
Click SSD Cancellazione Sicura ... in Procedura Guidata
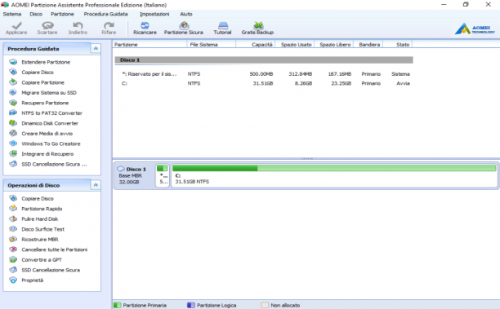pyautogui.click(x=54, y=164)
